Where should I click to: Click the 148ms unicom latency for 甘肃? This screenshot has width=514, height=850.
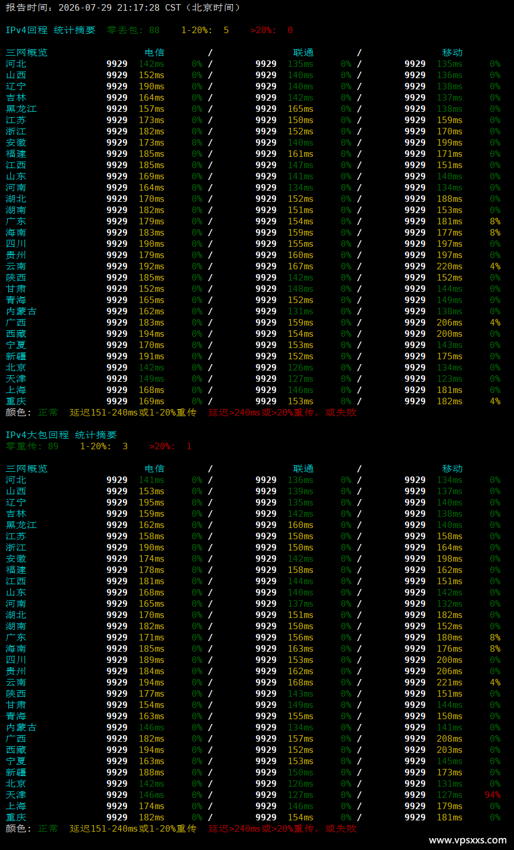pos(300,289)
